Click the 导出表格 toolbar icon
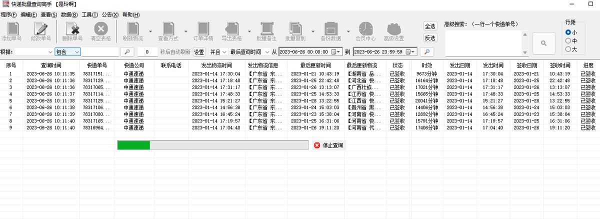600x219 pixels. click(x=231, y=31)
